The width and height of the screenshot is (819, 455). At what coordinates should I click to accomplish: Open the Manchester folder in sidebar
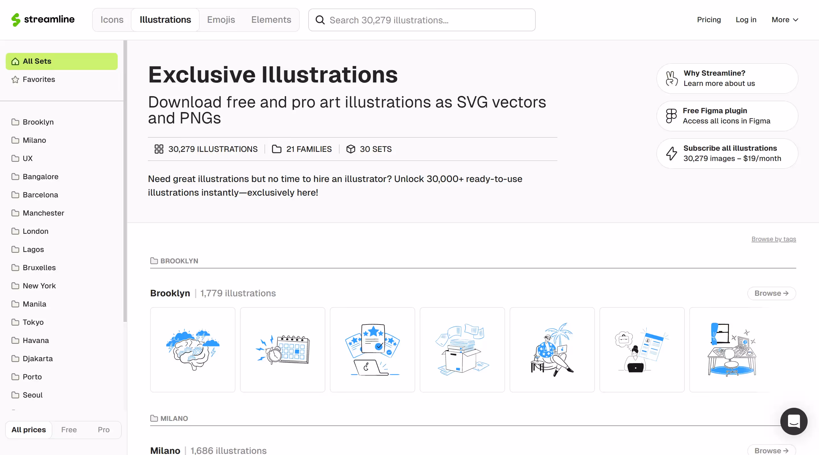tap(43, 213)
